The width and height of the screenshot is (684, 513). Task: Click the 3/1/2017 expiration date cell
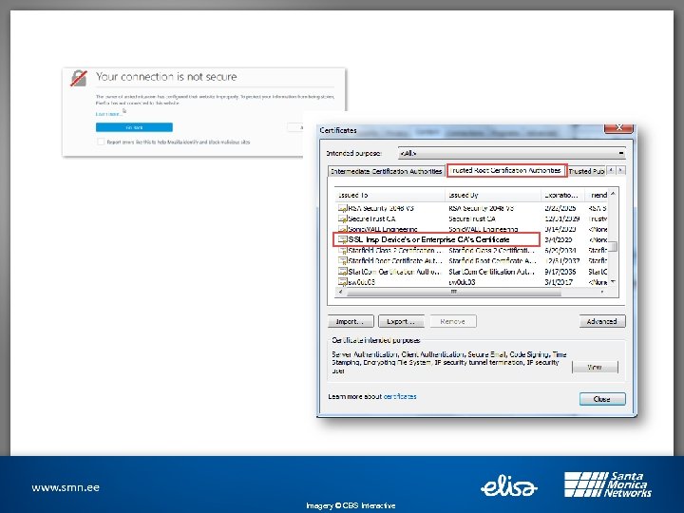tap(559, 282)
